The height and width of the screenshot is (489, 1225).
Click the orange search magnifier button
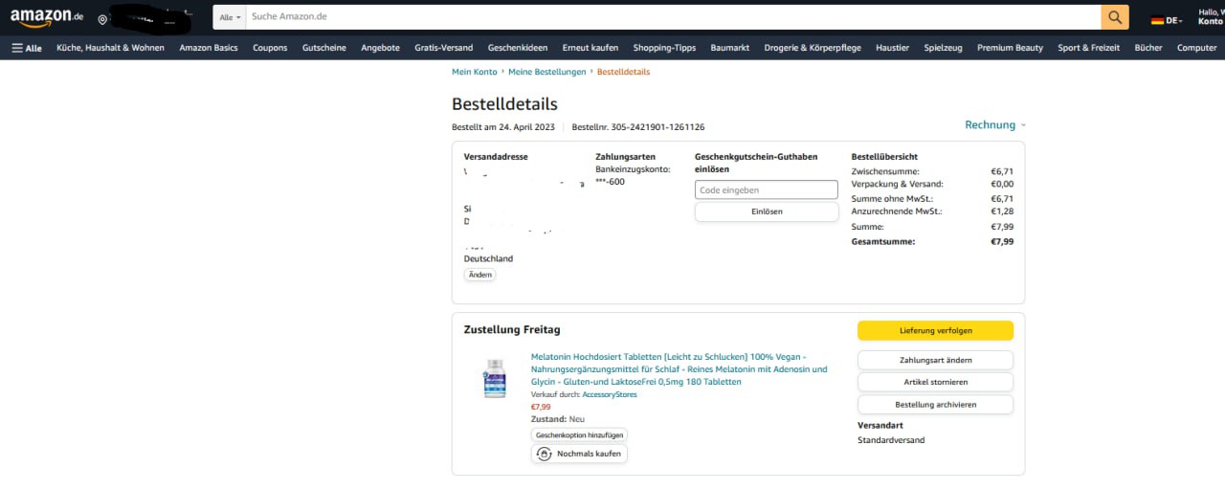(x=1115, y=17)
